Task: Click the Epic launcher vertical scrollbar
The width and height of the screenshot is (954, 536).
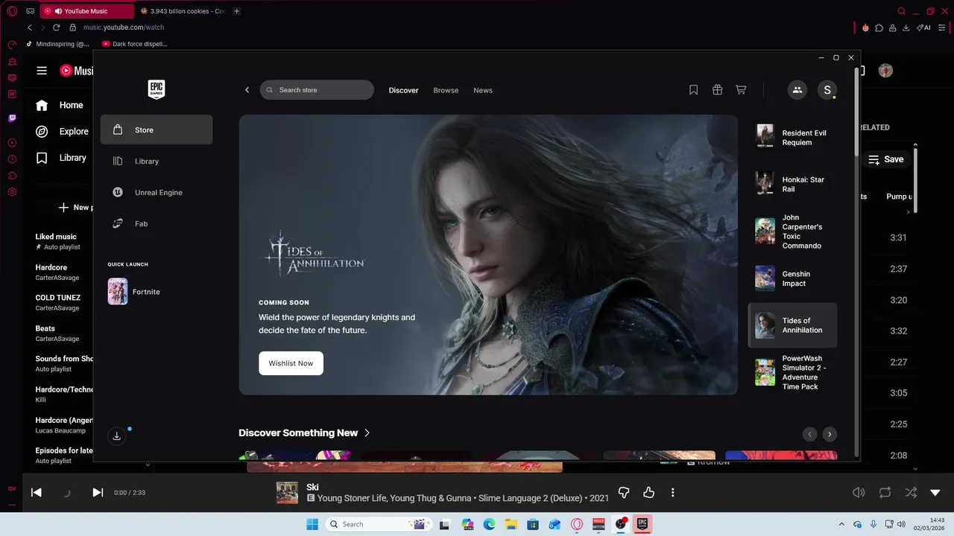Action: [x=856, y=112]
